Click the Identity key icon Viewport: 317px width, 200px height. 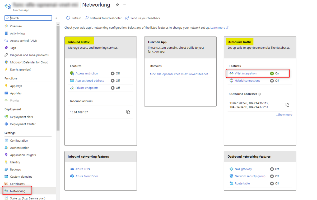click(6, 162)
